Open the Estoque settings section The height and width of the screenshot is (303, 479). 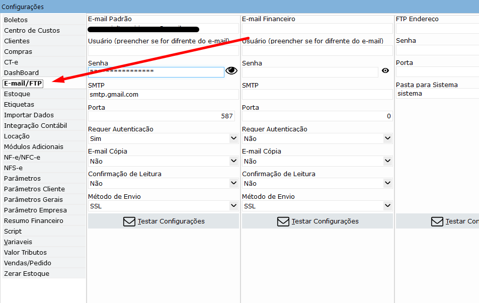17,94
